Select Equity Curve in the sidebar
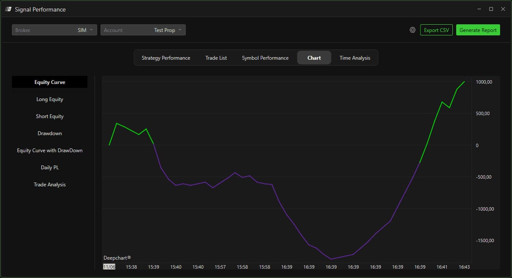 click(x=50, y=82)
